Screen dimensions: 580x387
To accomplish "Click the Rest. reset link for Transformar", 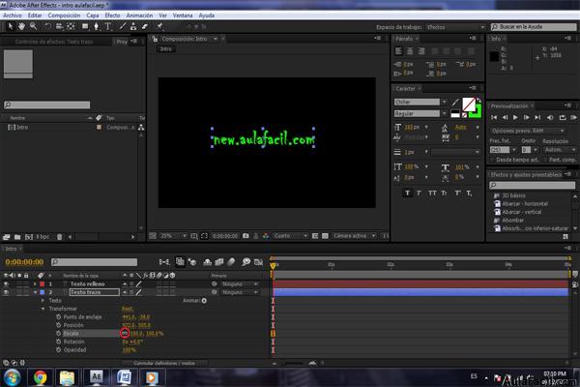I will tap(128, 309).
